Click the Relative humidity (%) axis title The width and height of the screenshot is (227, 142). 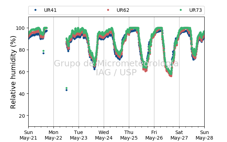pyautogui.click(x=13, y=72)
